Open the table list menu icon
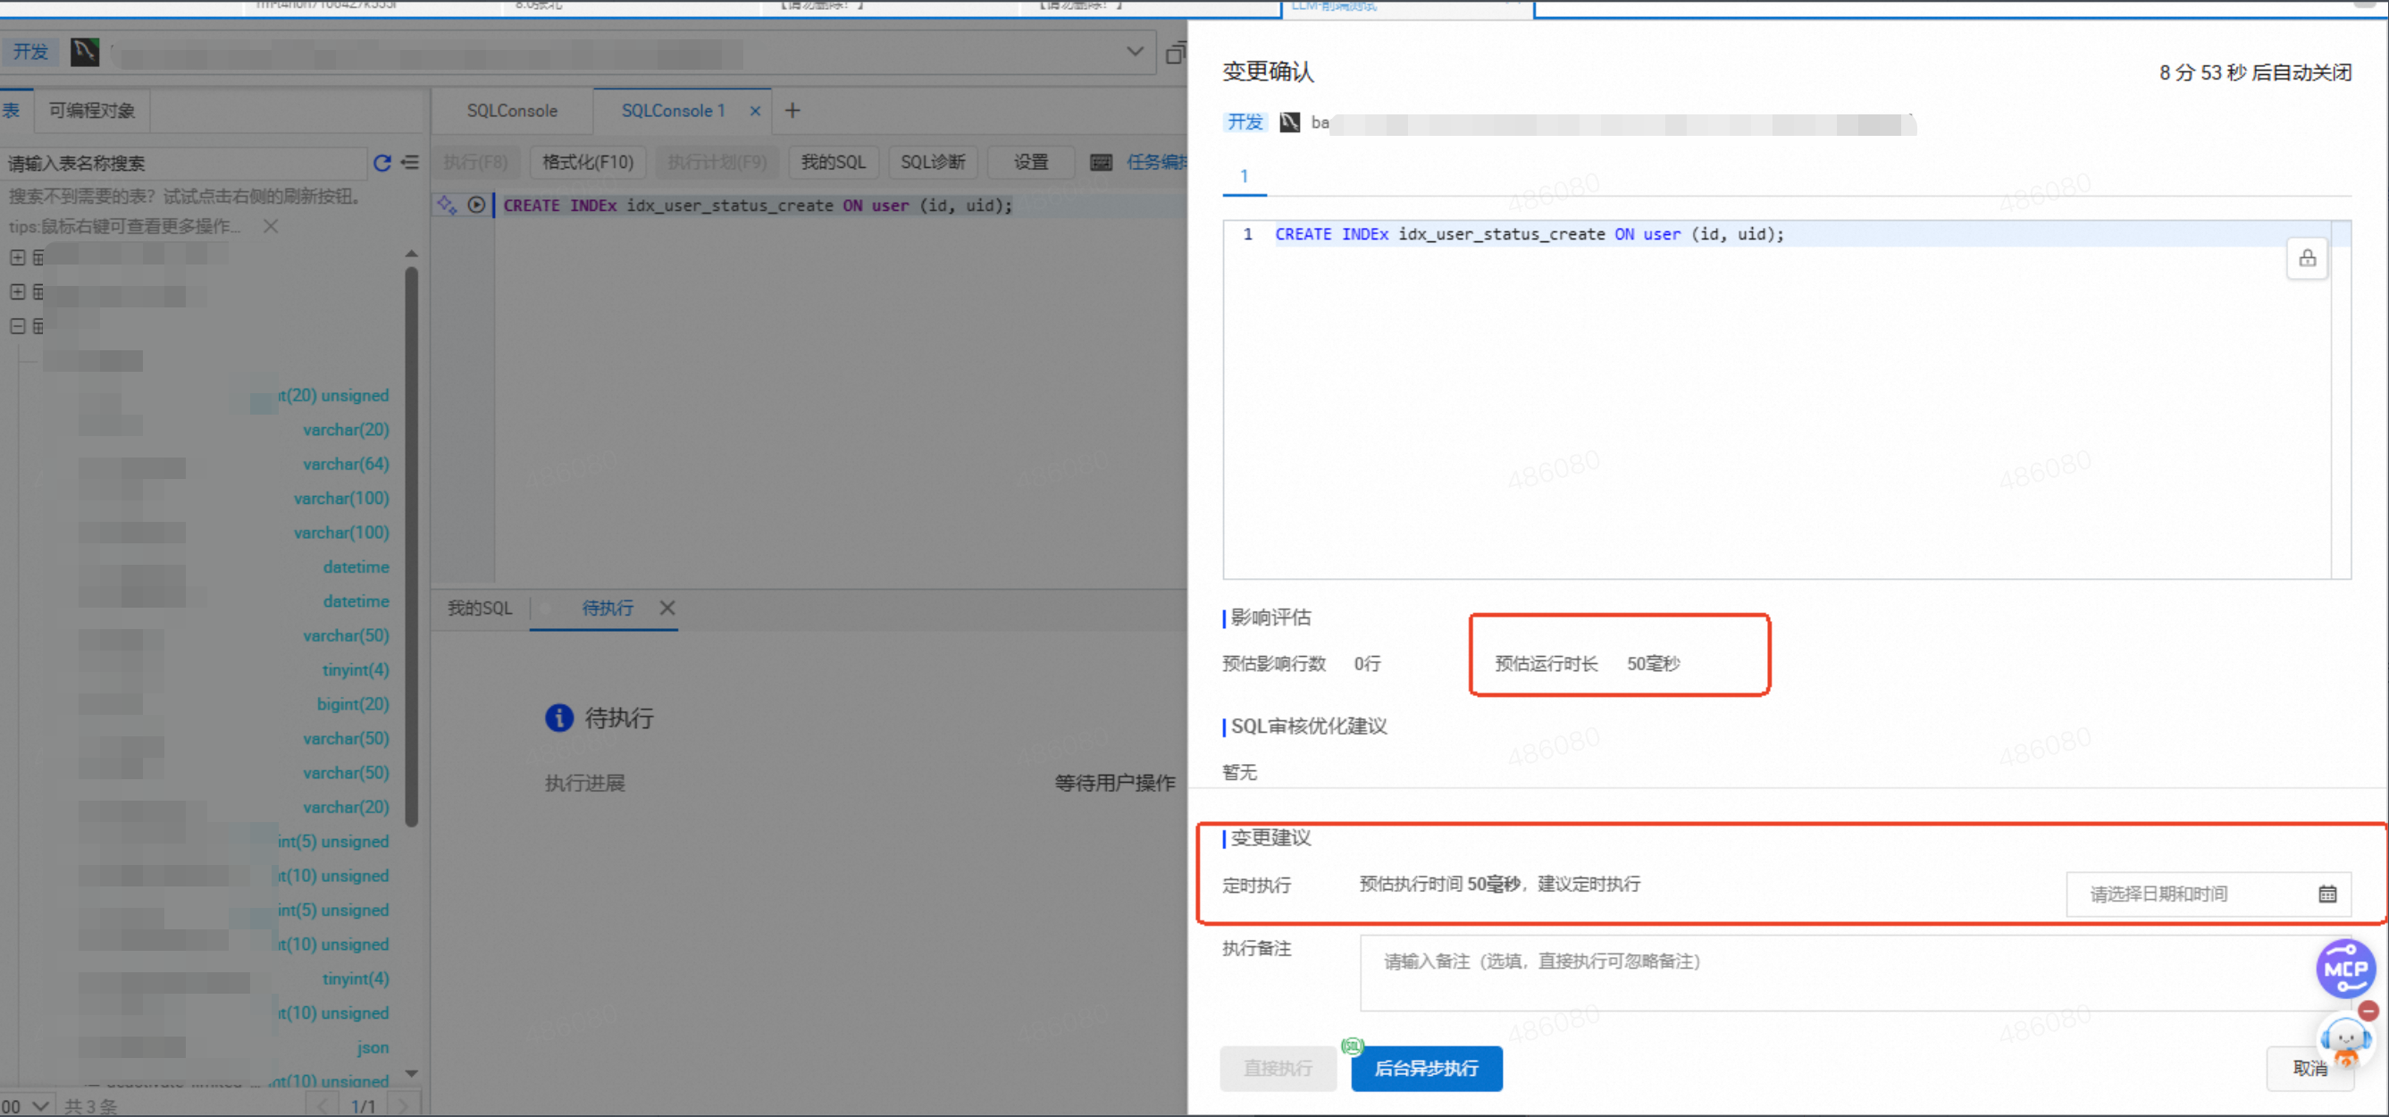The image size is (2389, 1117). (410, 164)
